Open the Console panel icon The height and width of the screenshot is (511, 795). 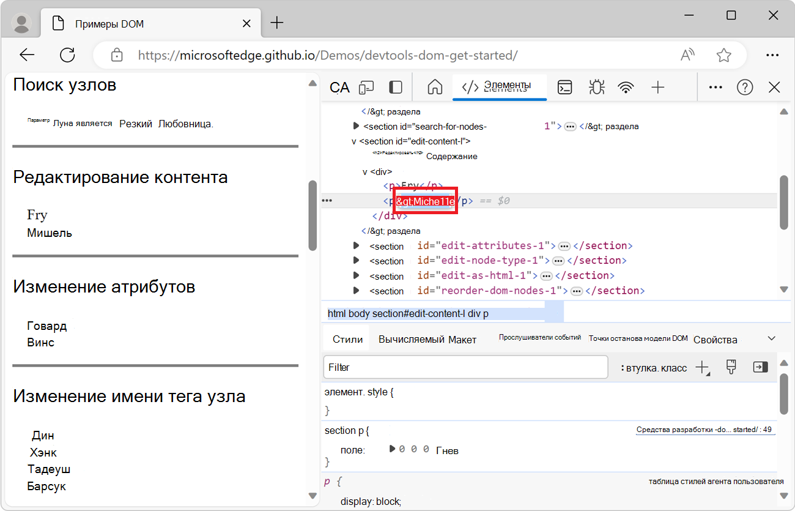coord(564,87)
